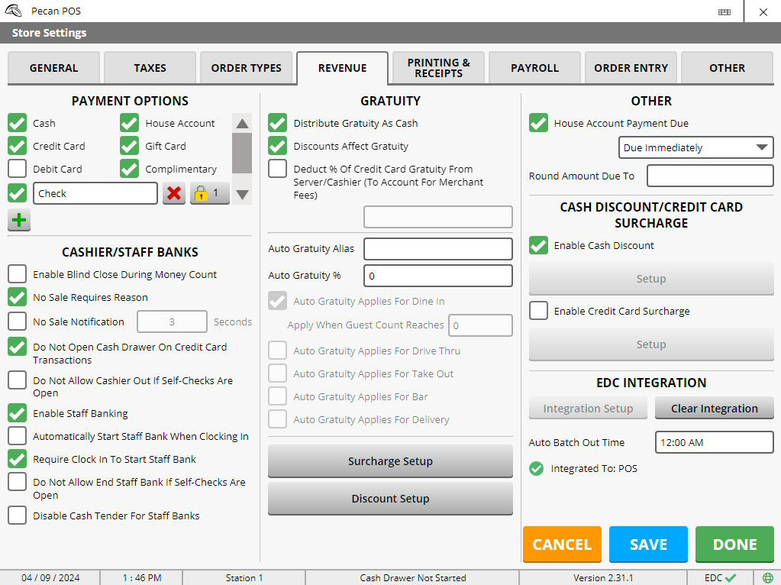
Task: Click the Auto Gratuity Alias field
Action: pos(437,249)
